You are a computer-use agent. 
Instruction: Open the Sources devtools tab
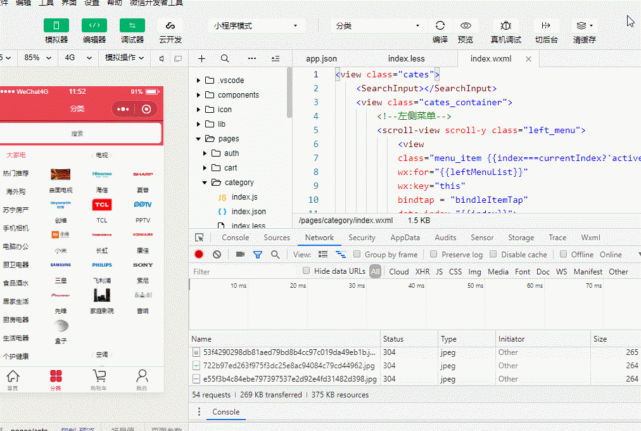point(277,238)
